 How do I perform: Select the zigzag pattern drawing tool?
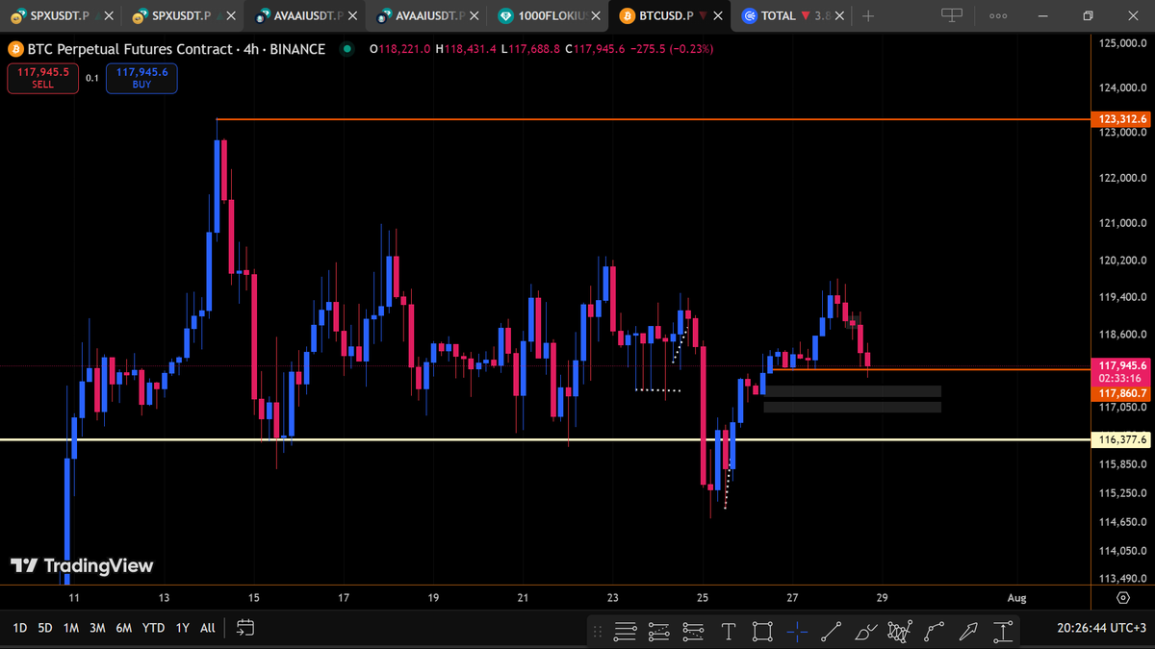900,632
